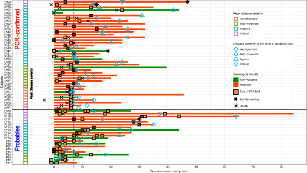This screenshot has height=173, width=307.
Task: Select the Hypoxic triangle legend symbol
Action: pyautogui.click(x=236, y=59)
